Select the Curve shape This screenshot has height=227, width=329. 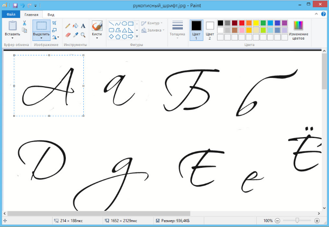tap(118, 23)
